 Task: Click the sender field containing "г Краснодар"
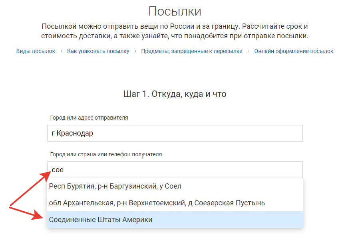175,133
